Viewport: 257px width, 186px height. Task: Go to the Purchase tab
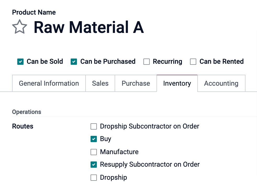coord(136,83)
